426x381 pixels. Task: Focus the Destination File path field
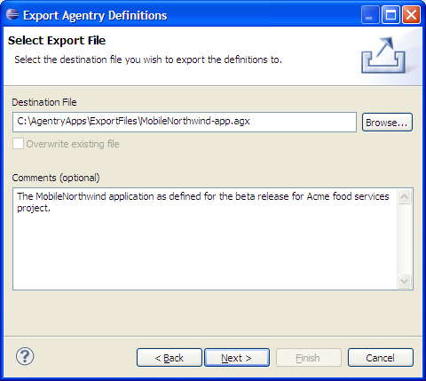tap(185, 122)
